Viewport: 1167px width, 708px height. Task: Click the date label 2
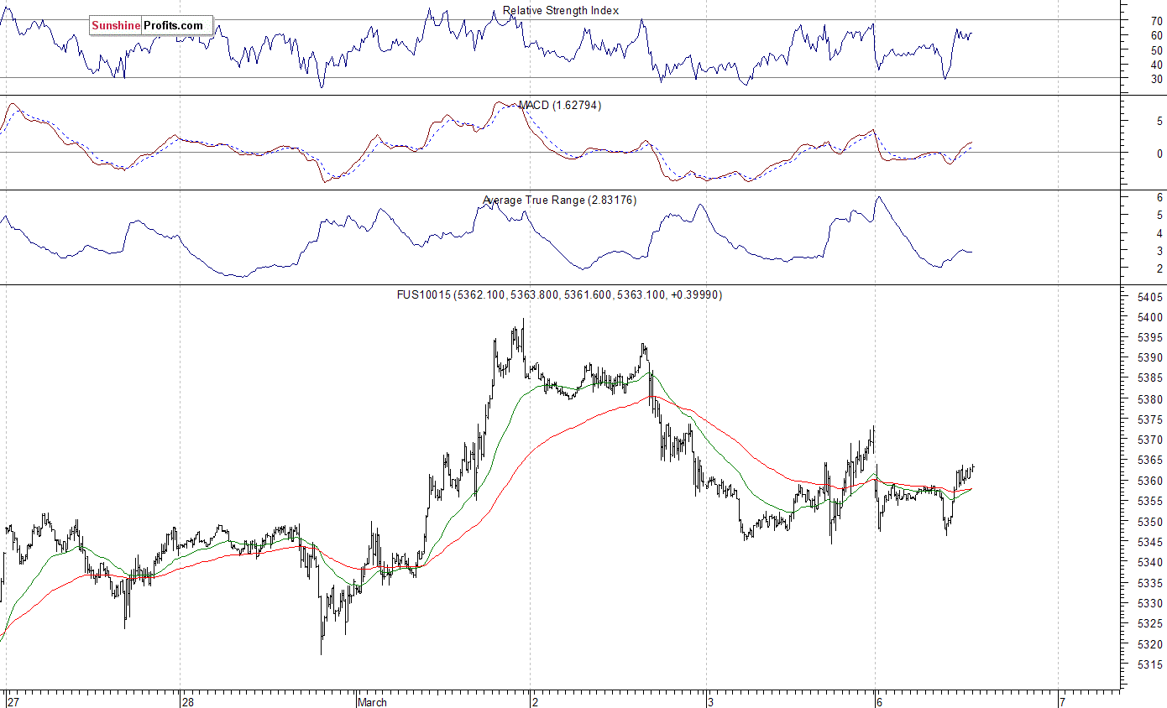point(534,701)
